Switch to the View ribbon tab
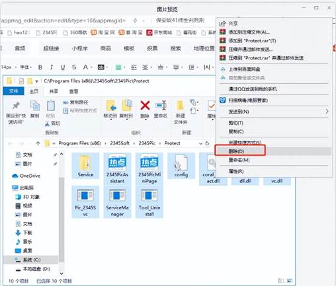 (74, 91)
